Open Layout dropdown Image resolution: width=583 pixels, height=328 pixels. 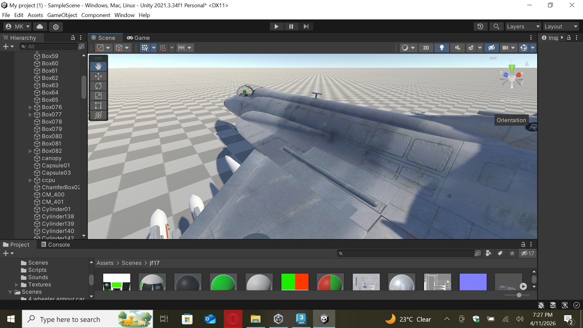(x=561, y=26)
